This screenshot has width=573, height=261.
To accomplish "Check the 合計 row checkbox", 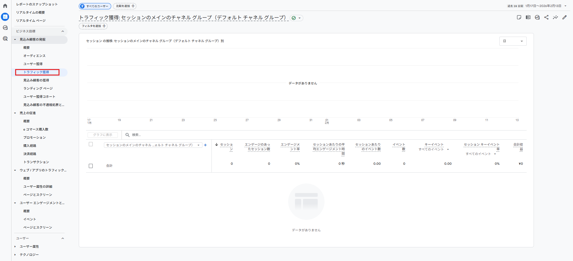I will point(91,166).
